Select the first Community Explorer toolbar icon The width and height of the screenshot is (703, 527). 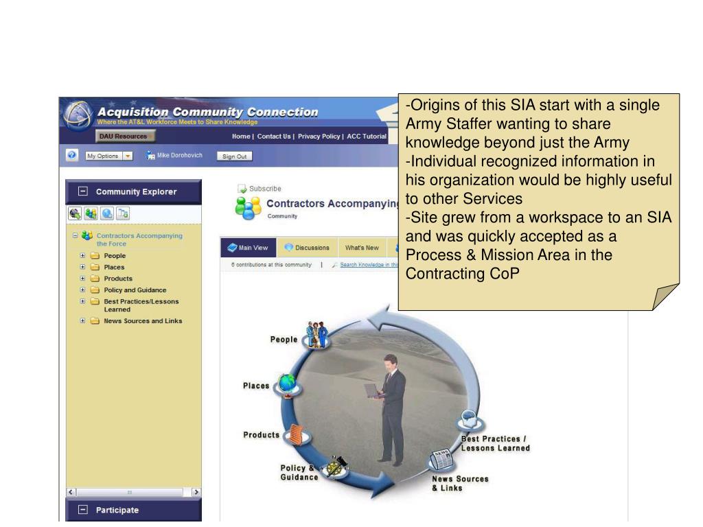74,213
